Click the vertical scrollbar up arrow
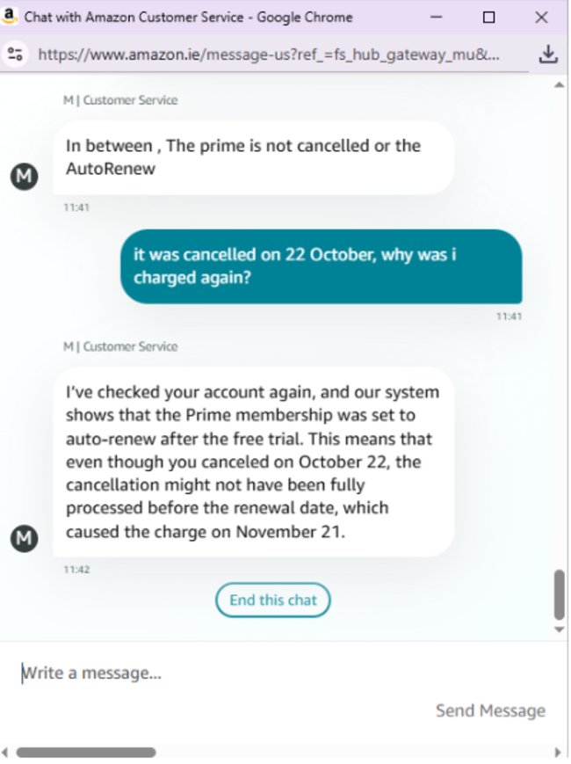 click(559, 85)
